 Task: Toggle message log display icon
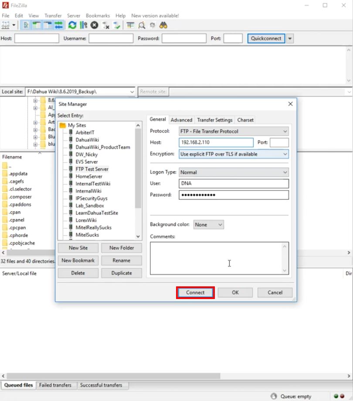[x=26, y=25]
